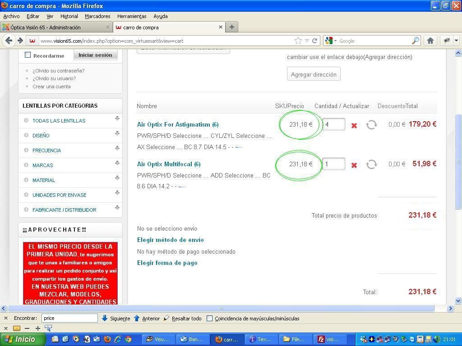Expand the DISEÑO category plus
This screenshot has width=462, height=346.
point(117,133)
